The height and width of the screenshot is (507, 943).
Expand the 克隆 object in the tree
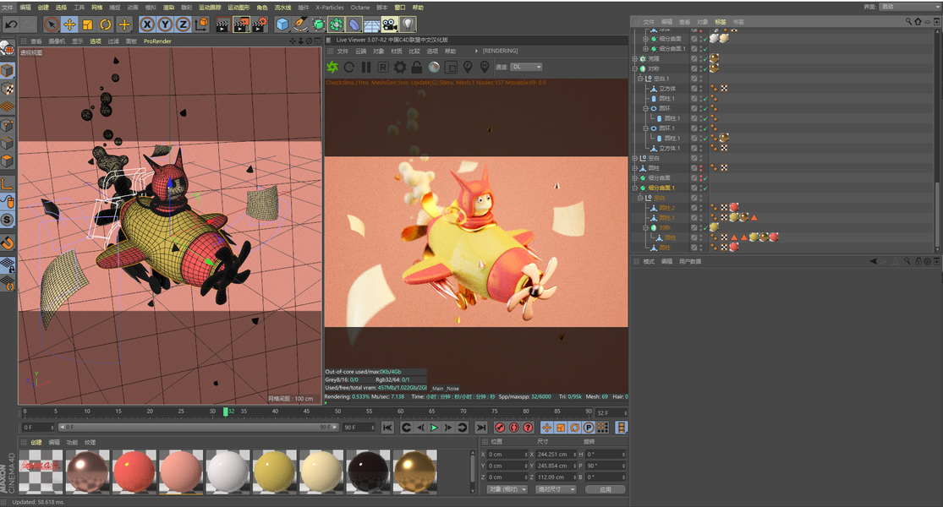[635, 59]
